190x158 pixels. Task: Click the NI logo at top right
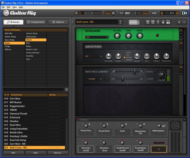click(x=184, y=13)
